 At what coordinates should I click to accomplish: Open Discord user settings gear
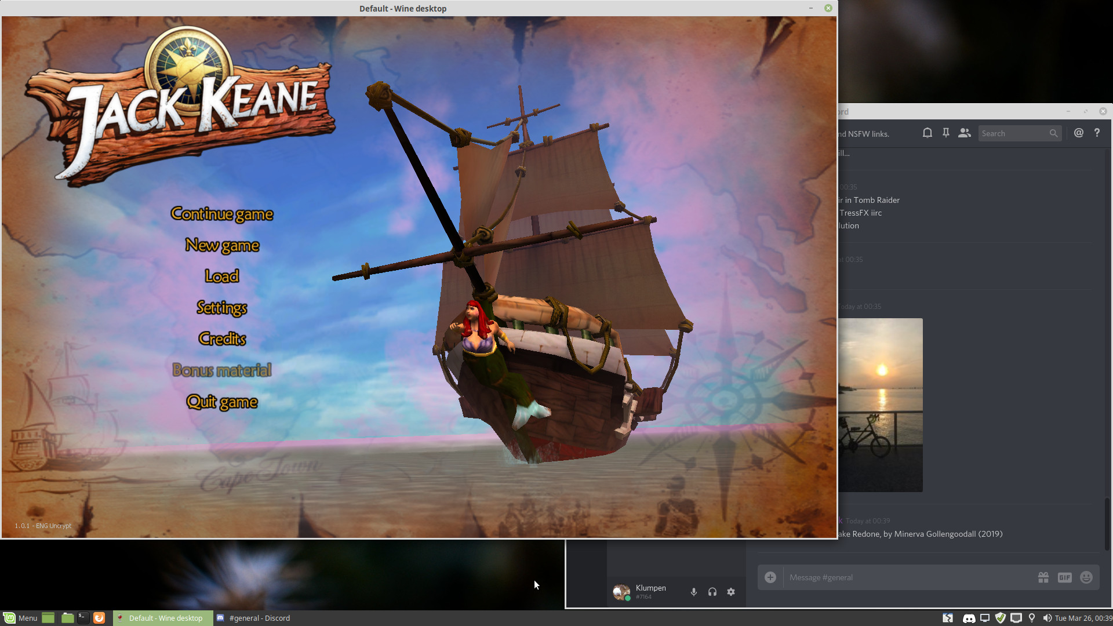click(x=731, y=592)
